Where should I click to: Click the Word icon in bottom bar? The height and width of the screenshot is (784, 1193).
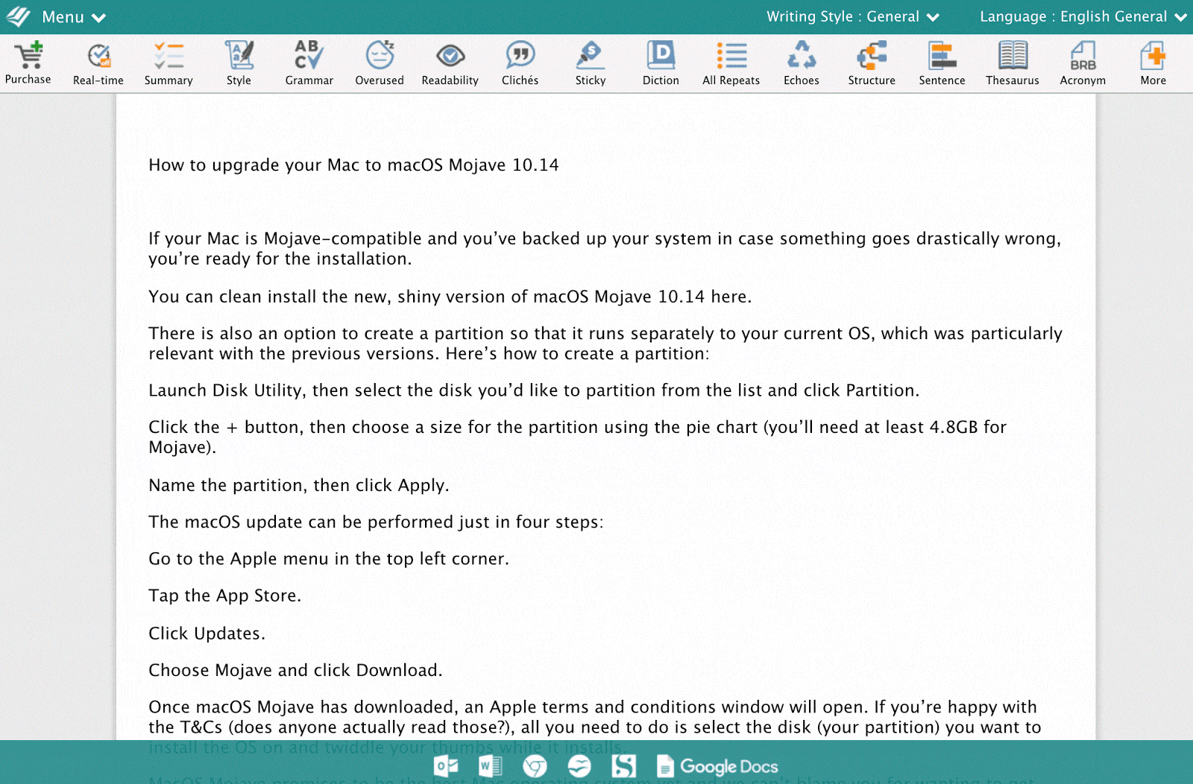point(490,765)
